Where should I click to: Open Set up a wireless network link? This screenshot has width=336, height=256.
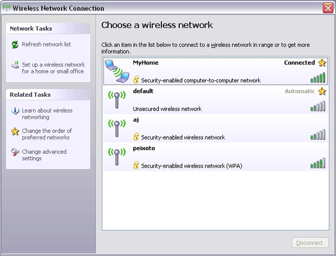click(53, 68)
